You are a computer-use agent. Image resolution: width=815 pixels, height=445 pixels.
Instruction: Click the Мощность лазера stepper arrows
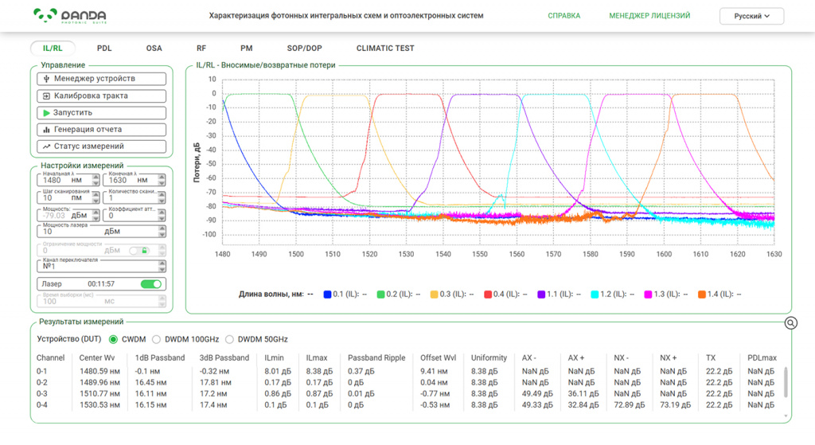point(162,232)
